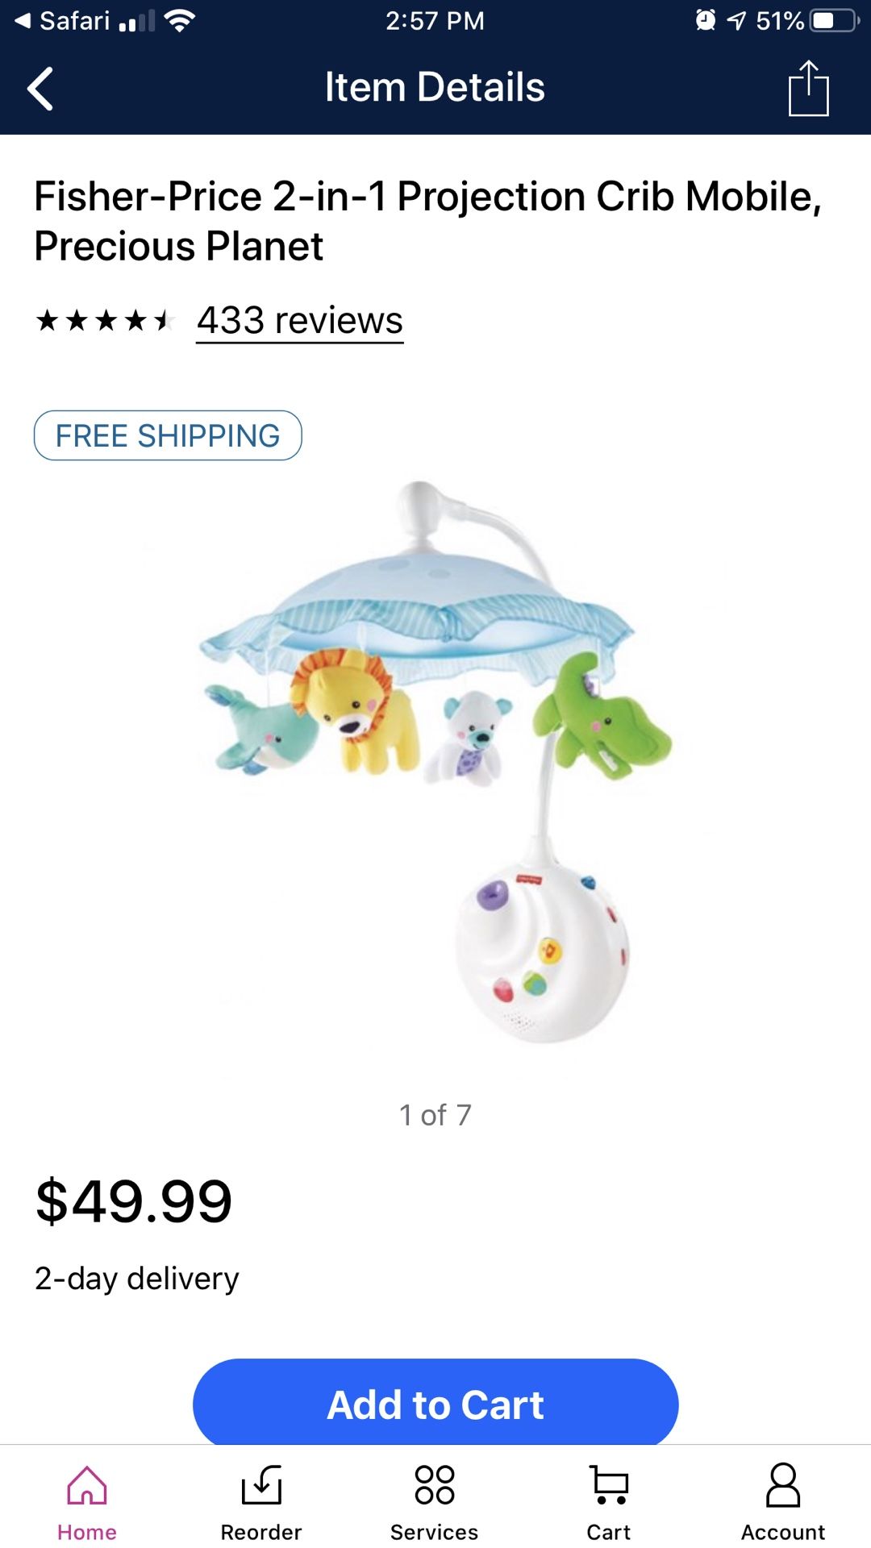Tap the crib mobile product image
871x1548 pixels.
(x=435, y=762)
